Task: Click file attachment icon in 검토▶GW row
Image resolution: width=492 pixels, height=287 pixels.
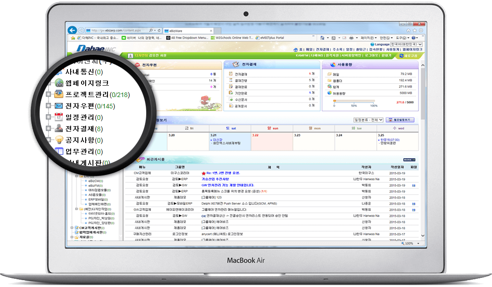Action: (x=413, y=186)
